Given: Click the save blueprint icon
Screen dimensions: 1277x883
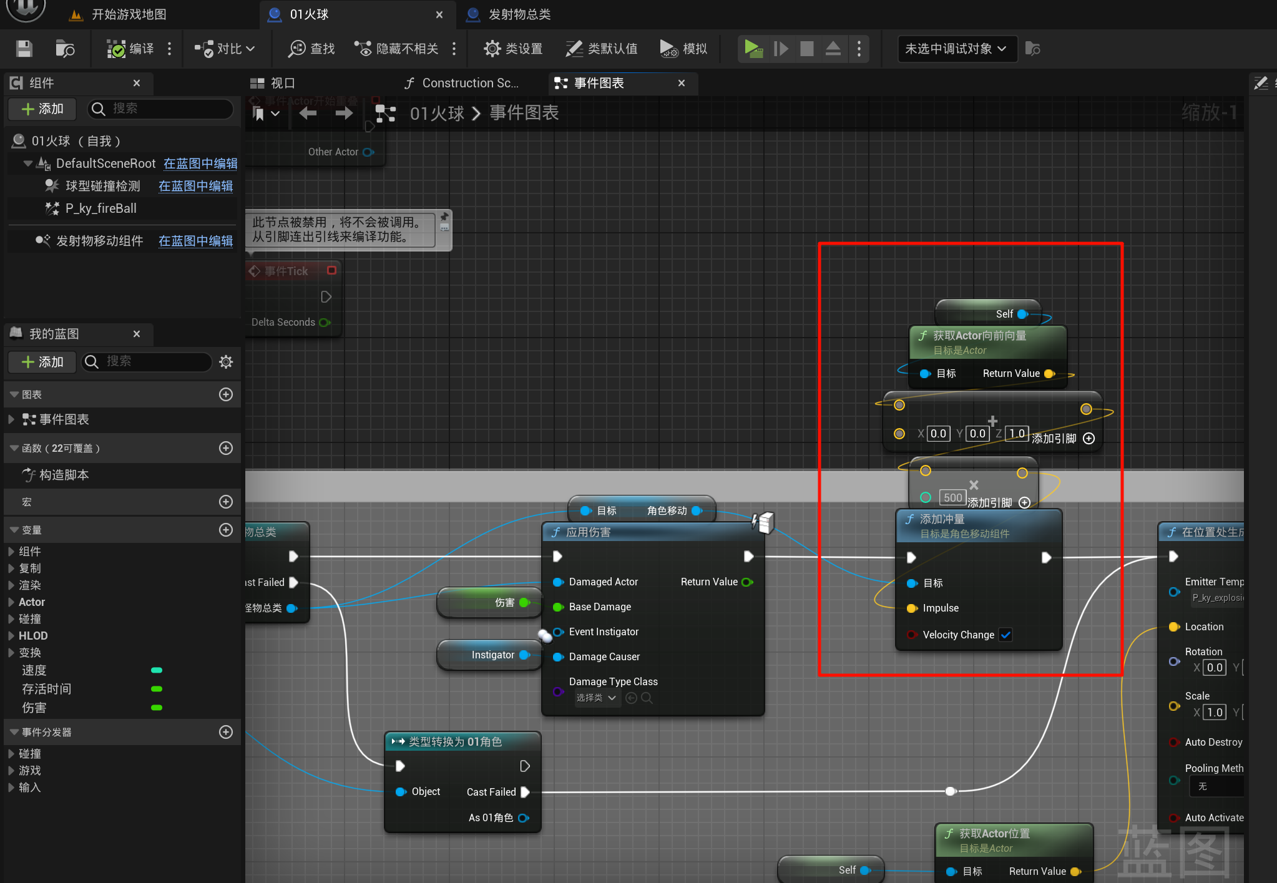Looking at the screenshot, I should [x=24, y=49].
